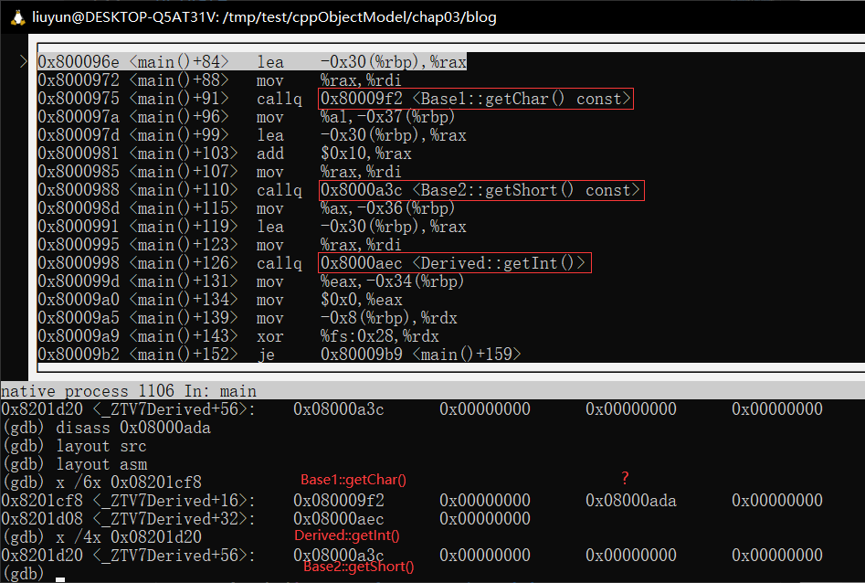Click the 'x /6x 0x08201cf8' command line

[102, 482]
